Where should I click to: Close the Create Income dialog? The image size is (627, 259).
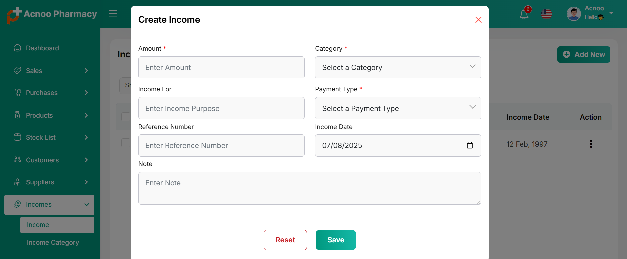coord(478,20)
